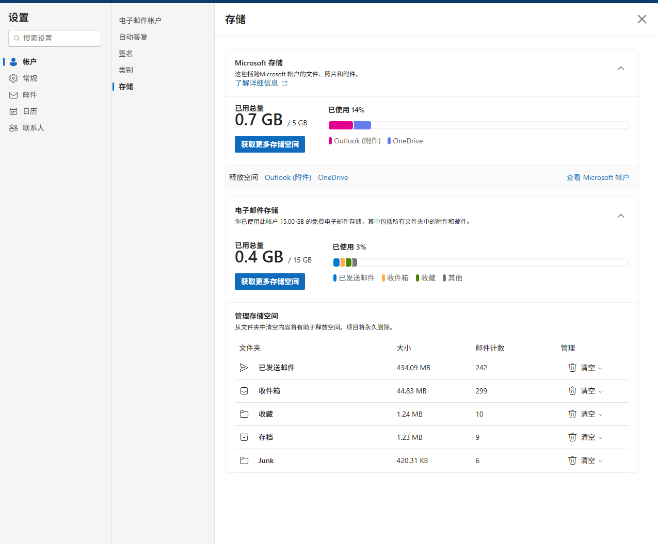Collapse the 电子邮件存储 section

(621, 216)
